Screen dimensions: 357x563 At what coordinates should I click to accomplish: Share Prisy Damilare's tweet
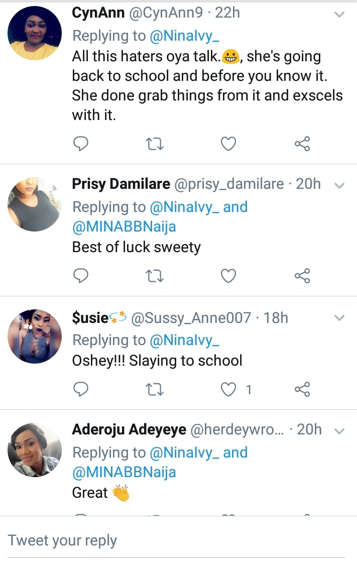(302, 275)
